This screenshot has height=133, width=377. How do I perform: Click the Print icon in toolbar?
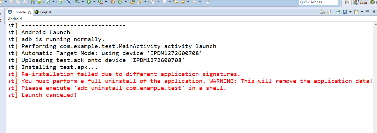(x=25, y=2)
